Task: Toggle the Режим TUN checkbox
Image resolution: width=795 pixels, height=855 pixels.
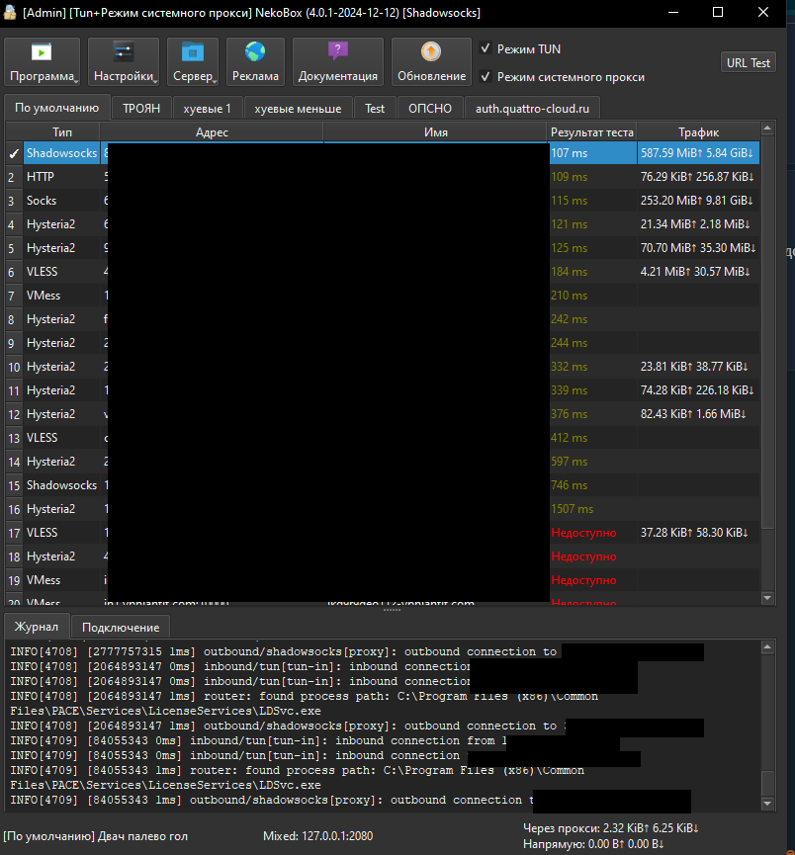Action: (486, 48)
